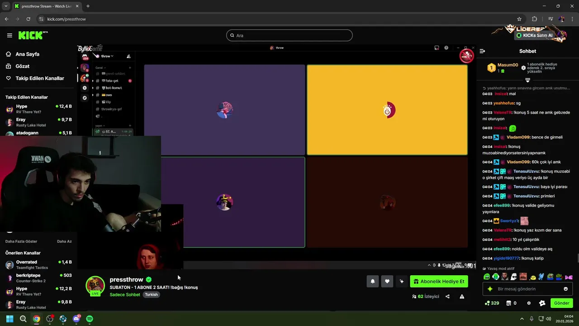The image size is (579, 326).
Task: Click the Sadece Sohbet category link
Action: (x=125, y=295)
